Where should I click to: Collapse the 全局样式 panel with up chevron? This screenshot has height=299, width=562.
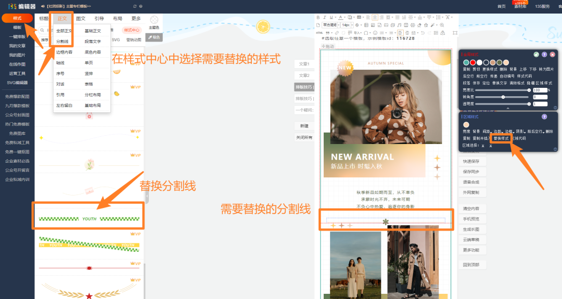pos(508,109)
